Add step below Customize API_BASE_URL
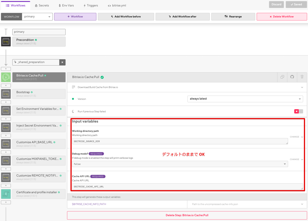The width and height of the screenshot is (308, 221). 6,152
